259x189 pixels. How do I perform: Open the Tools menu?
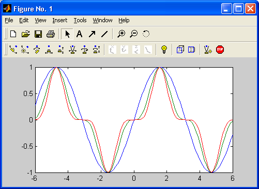(x=80, y=20)
